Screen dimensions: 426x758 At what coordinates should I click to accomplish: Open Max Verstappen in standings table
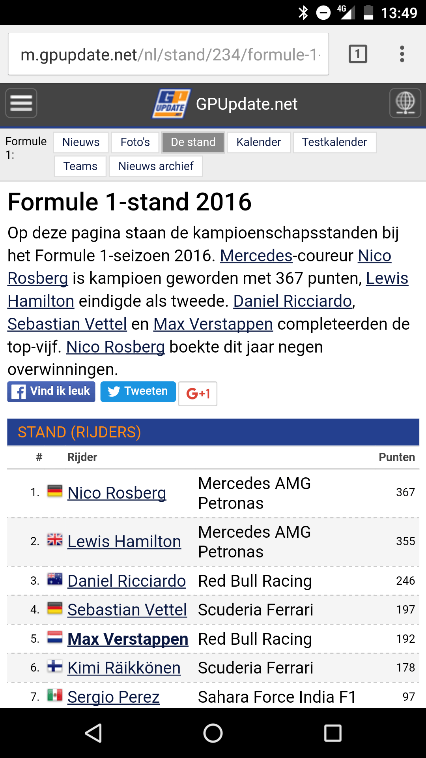pyautogui.click(x=128, y=639)
